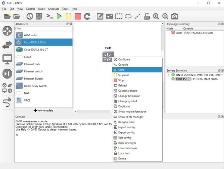The image size is (224, 169).
Task: Browse routers in the left sidebar
Action: (x=7, y=31)
